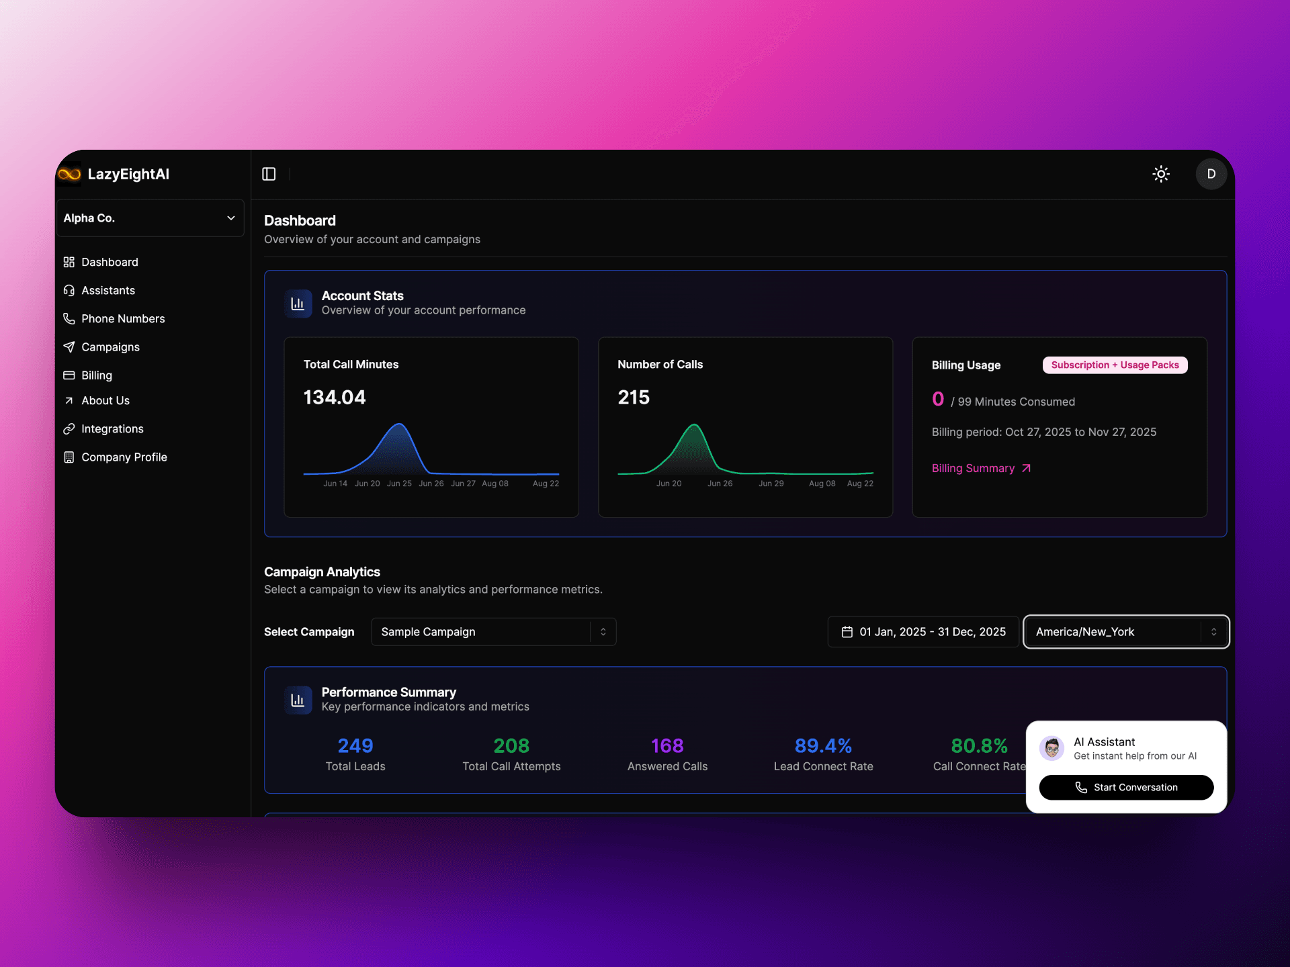Click the Campaigns paper plane icon
The height and width of the screenshot is (967, 1290).
pos(69,347)
